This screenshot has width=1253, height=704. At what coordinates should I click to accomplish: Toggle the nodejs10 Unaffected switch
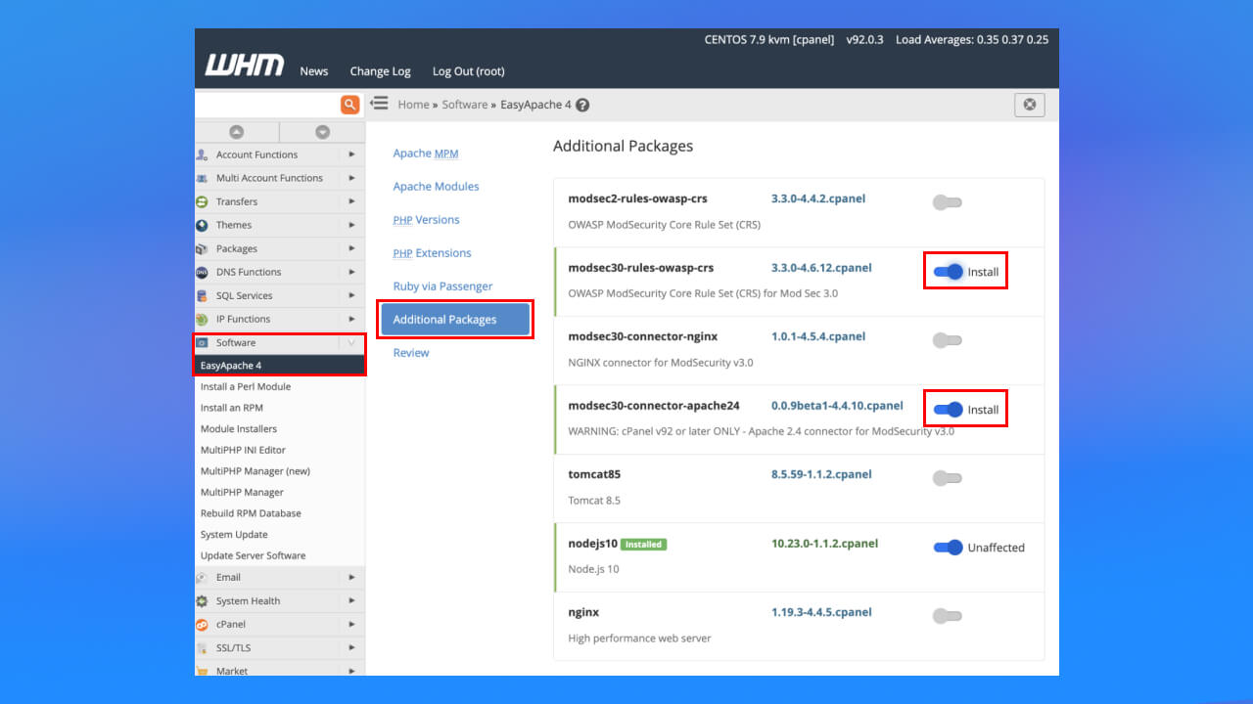pyautogui.click(x=949, y=548)
